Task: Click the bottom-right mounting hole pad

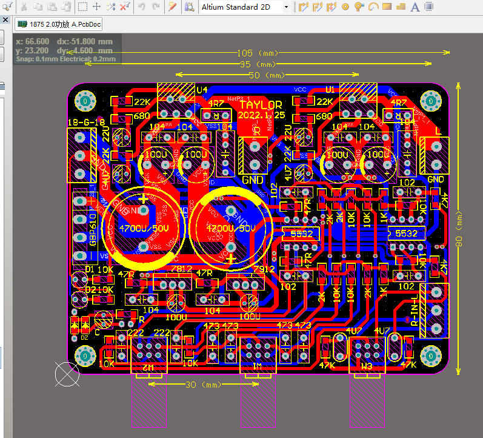Action: pyautogui.click(x=431, y=356)
